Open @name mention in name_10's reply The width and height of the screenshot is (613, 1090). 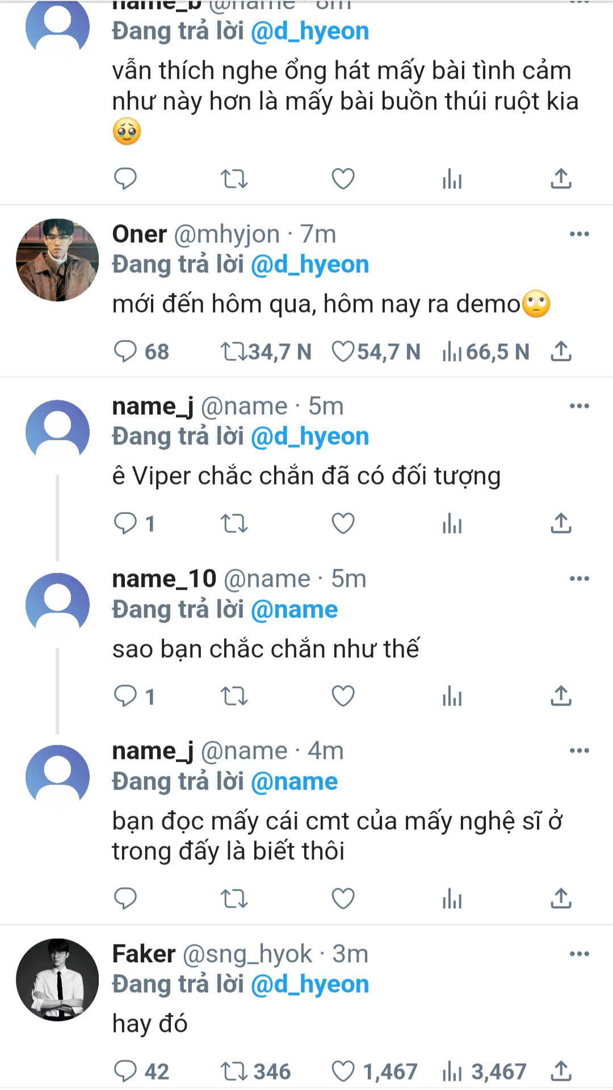tap(294, 610)
